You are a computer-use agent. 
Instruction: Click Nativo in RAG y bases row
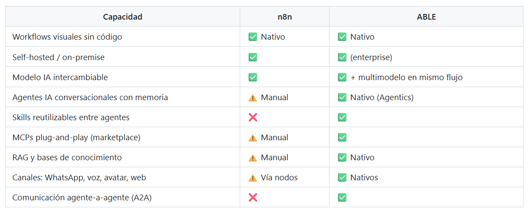(x=362, y=157)
